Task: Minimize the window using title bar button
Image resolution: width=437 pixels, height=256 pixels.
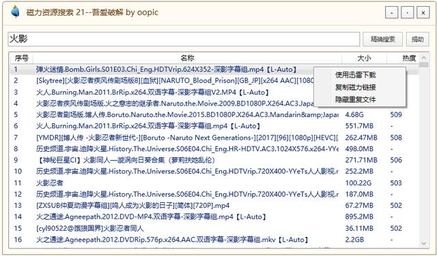Action: click(391, 12)
